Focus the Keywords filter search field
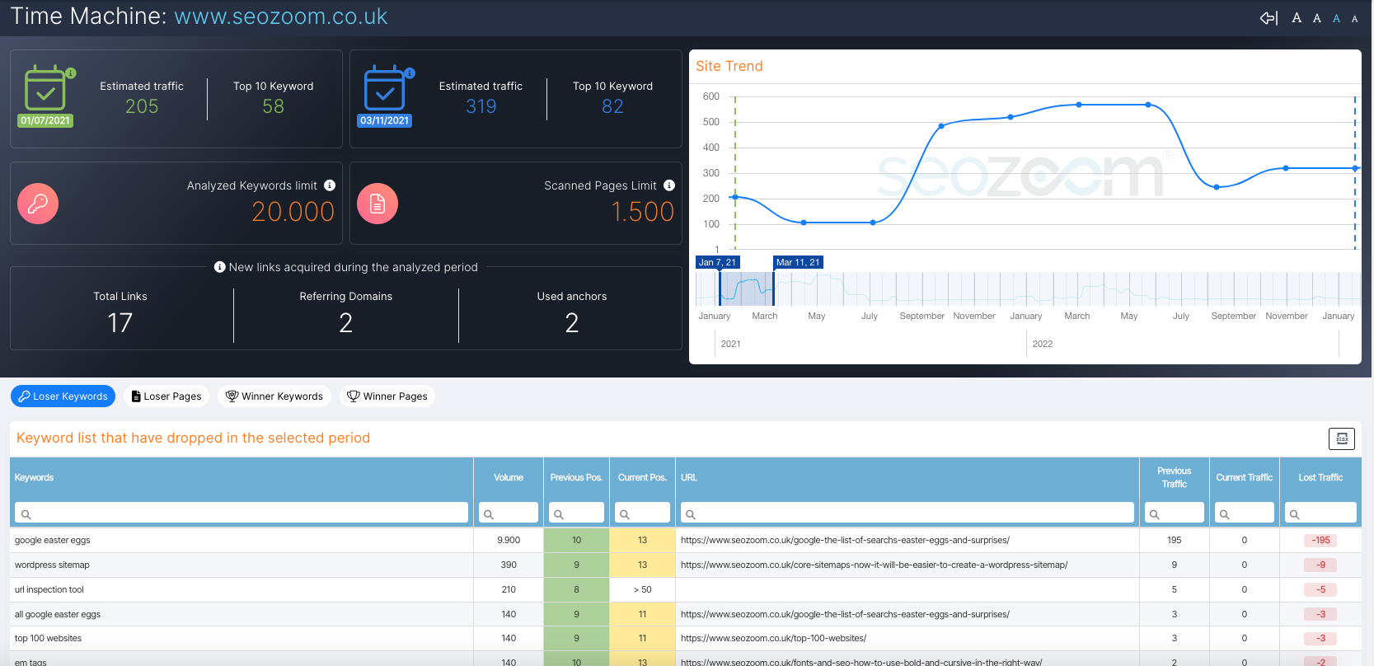The width and height of the screenshot is (1374, 666). (242, 513)
